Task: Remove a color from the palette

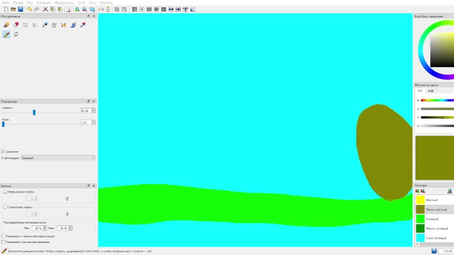Action: click(x=423, y=191)
